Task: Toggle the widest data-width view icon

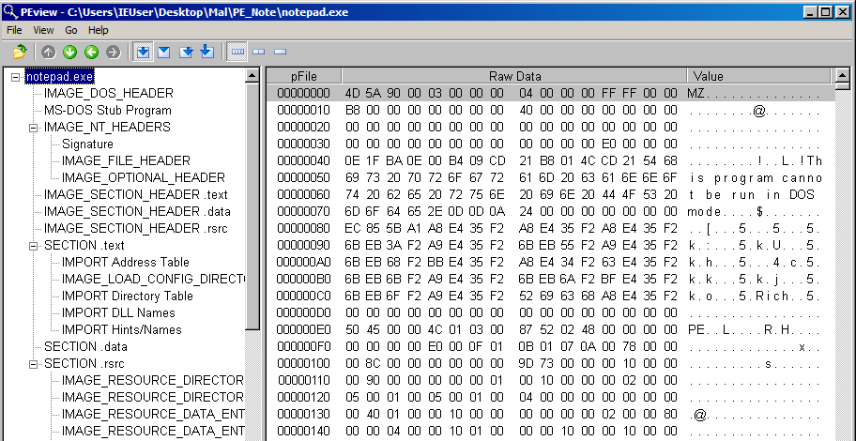Action: coord(237,52)
